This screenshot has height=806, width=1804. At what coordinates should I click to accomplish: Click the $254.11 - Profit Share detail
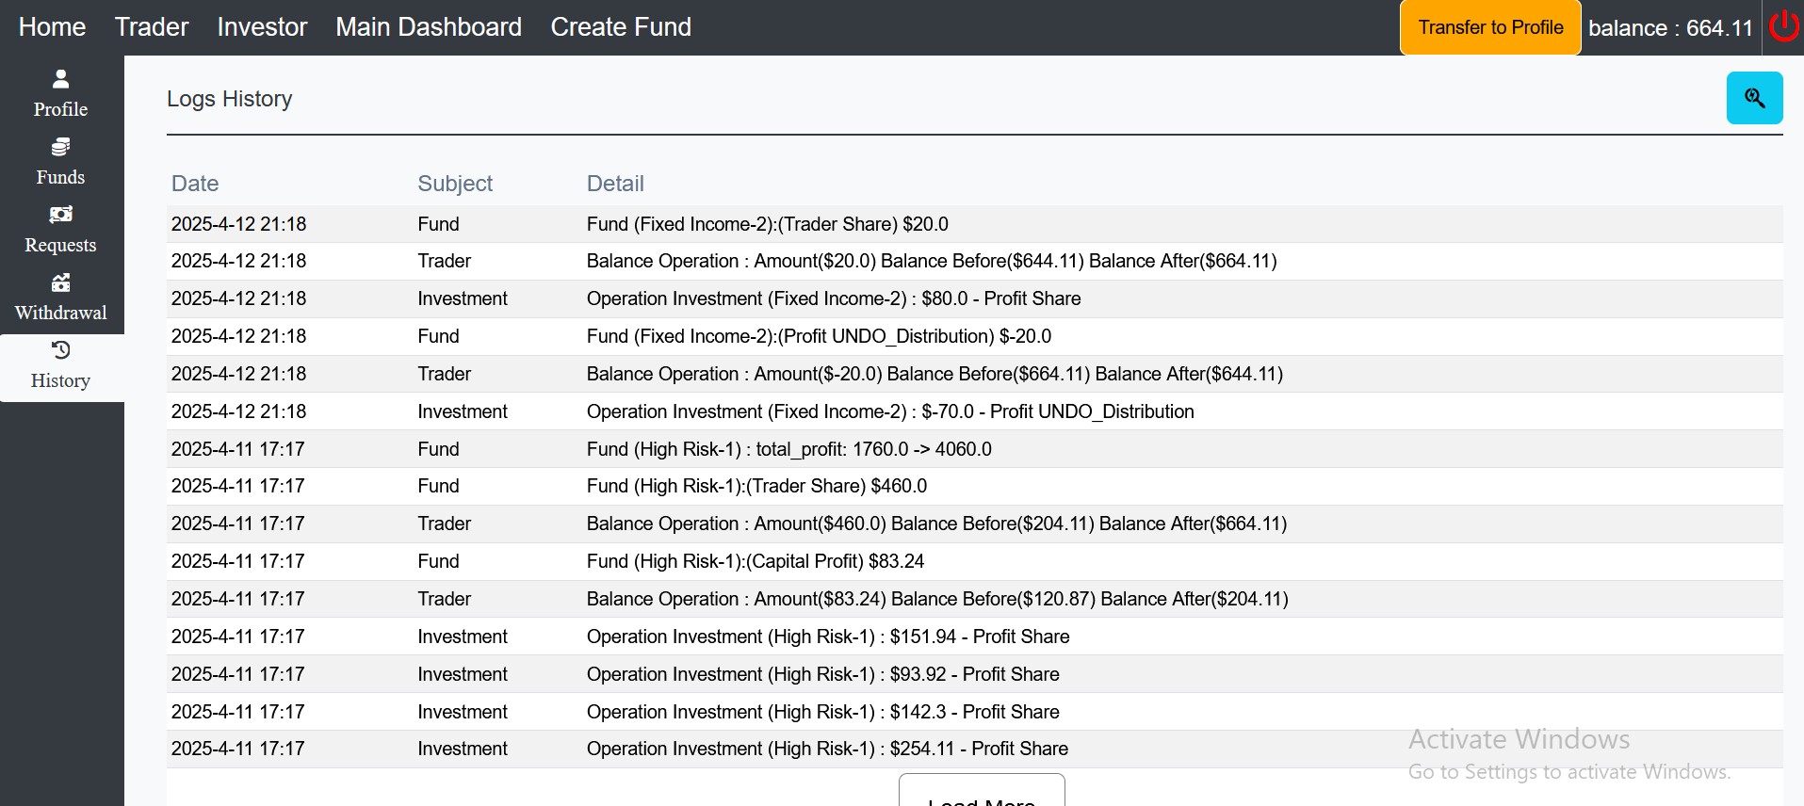(827, 749)
